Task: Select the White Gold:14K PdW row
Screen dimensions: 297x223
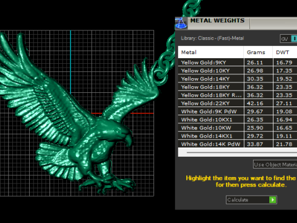Action: coord(238,144)
